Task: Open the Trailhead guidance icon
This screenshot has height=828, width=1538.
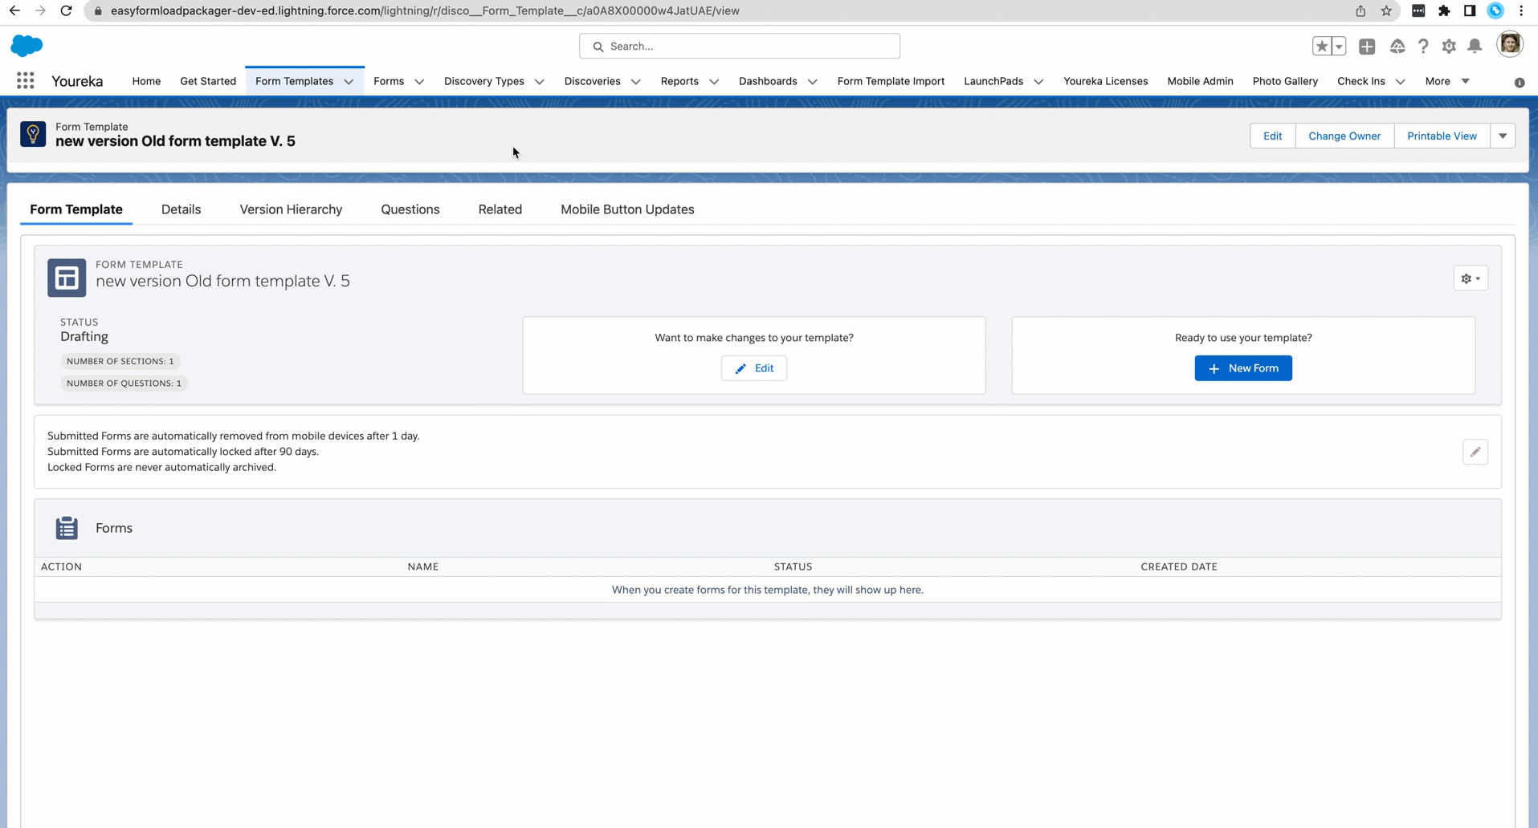Action: [x=1397, y=47]
